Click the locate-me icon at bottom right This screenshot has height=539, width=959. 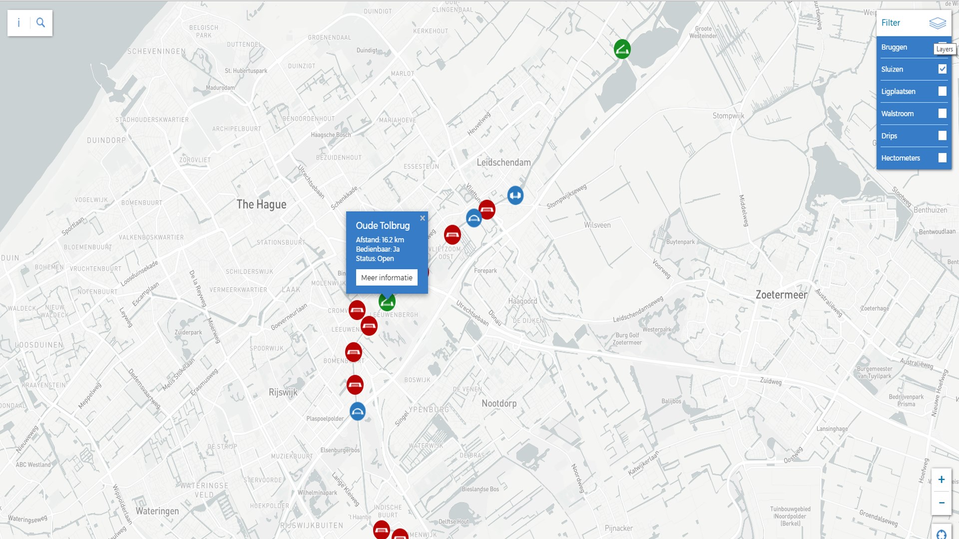pos(941,534)
